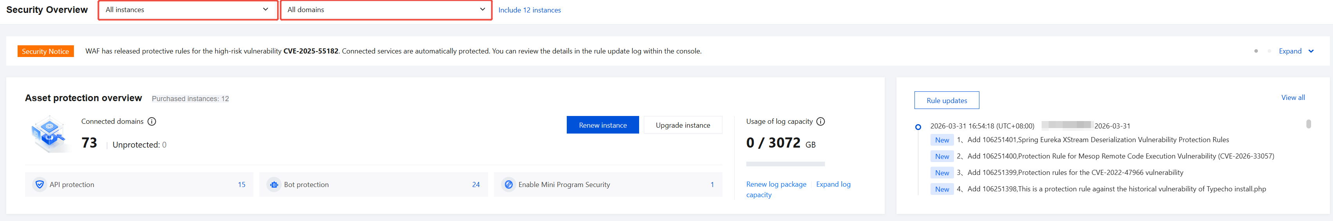Click the Bot protection robot icon

click(x=274, y=184)
